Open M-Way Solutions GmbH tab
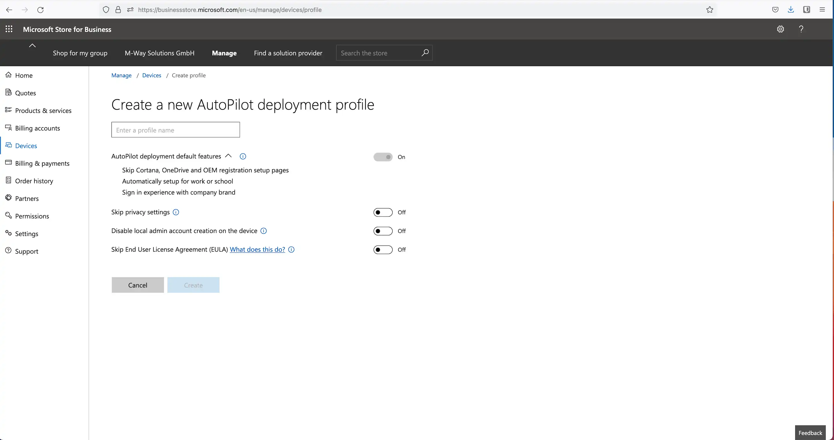The height and width of the screenshot is (440, 834). [160, 53]
